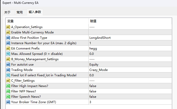Select the hegg comment prefix value field
This screenshot has height=109, width=177.
click(x=93, y=49)
